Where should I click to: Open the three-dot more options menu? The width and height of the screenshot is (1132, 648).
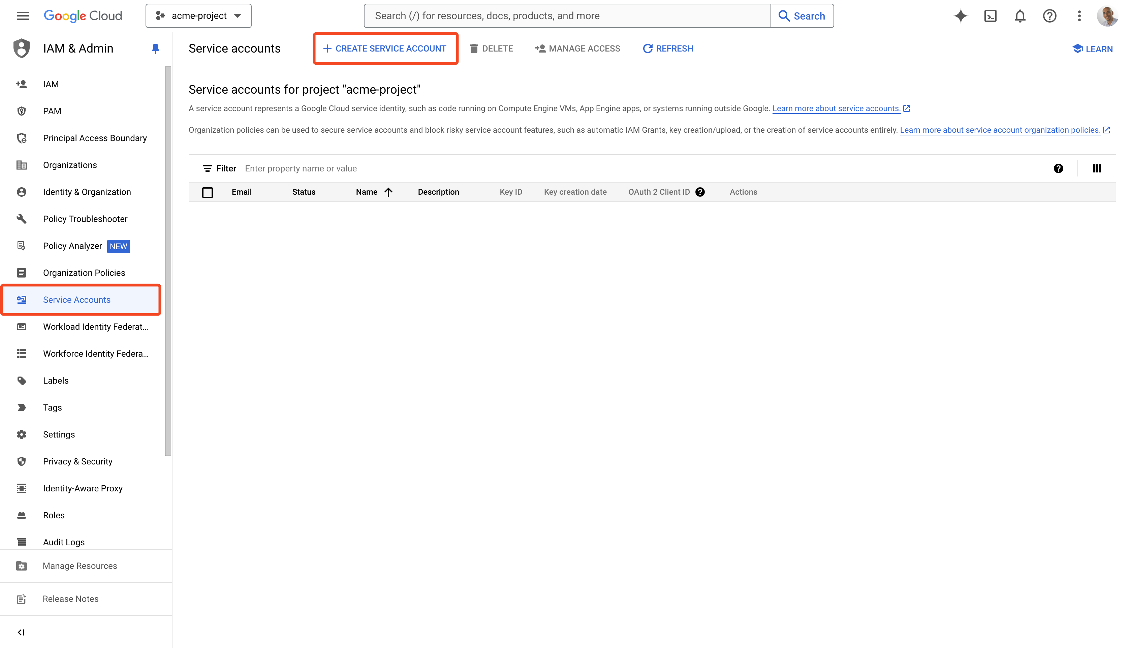click(x=1079, y=16)
